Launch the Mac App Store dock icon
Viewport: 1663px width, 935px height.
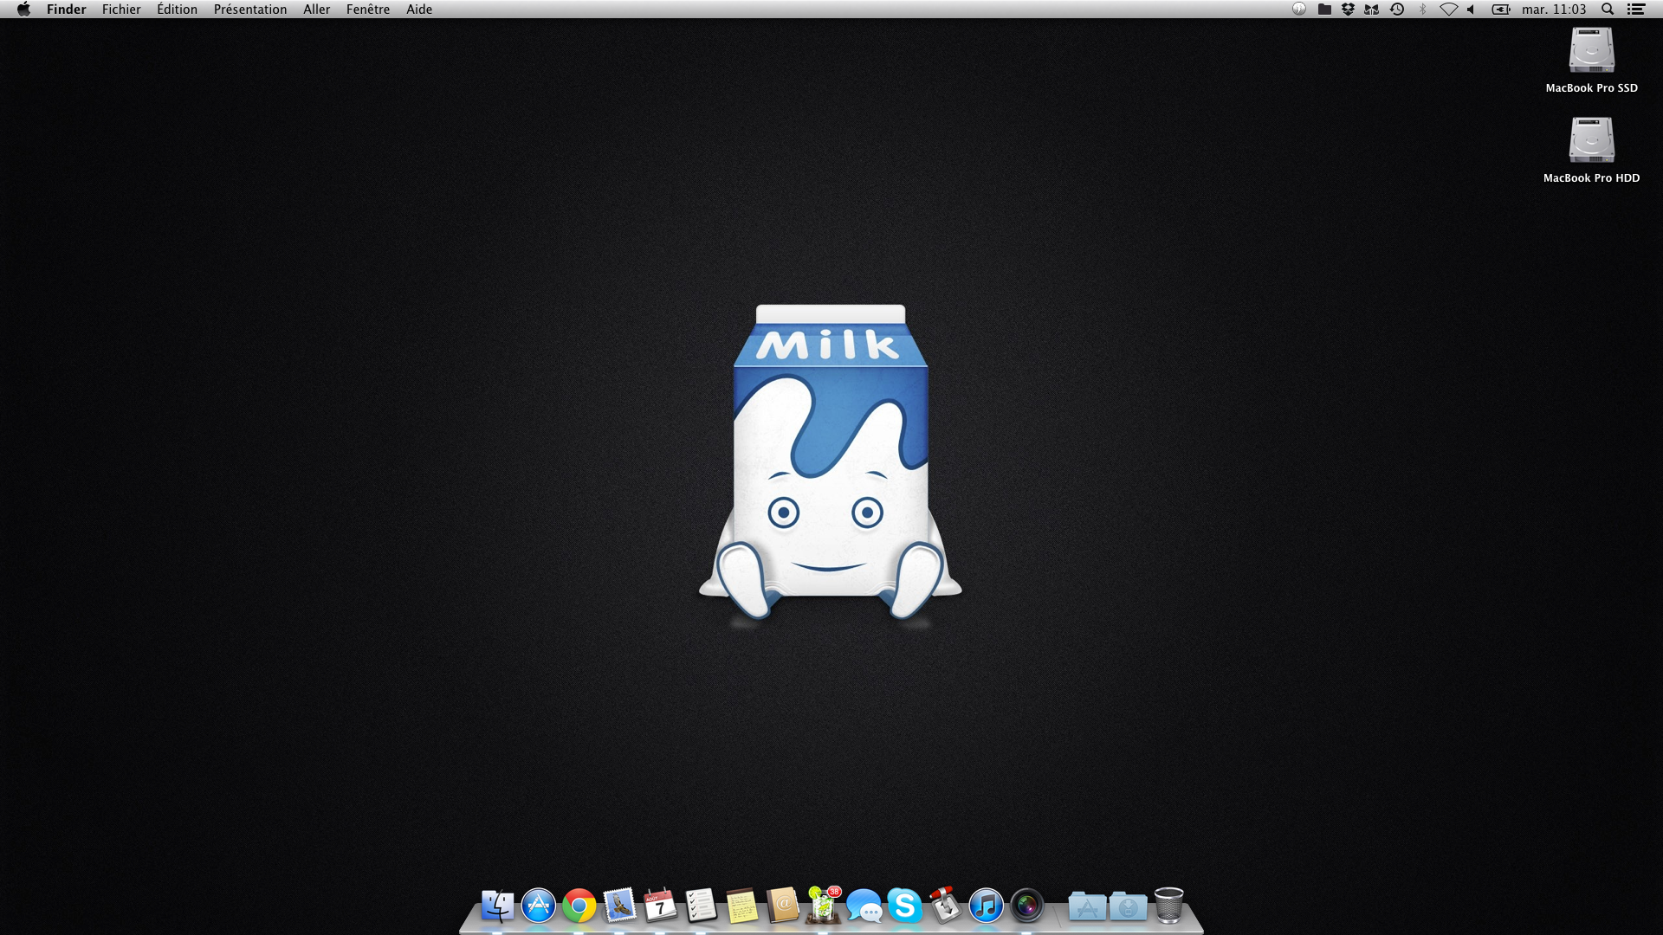538,906
